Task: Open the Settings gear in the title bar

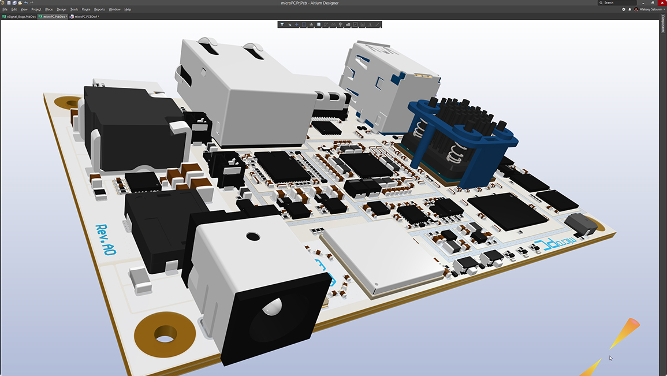Action: [x=624, y=9]
